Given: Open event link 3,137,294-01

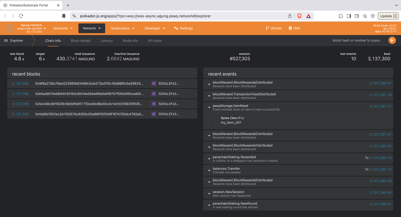Looking at the screenshot, I should (x=381, y=204).
